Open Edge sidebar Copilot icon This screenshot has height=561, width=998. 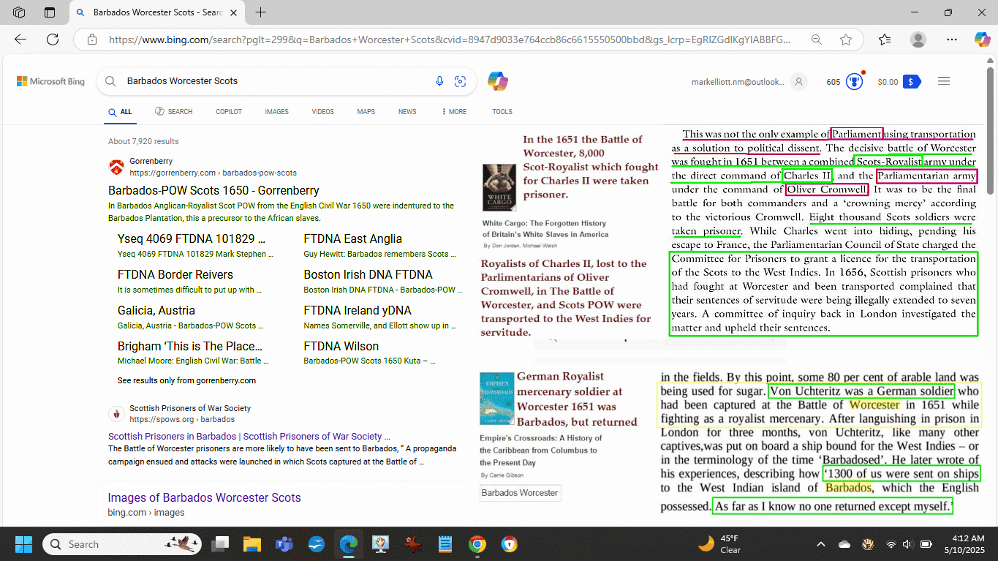(981, 39)
